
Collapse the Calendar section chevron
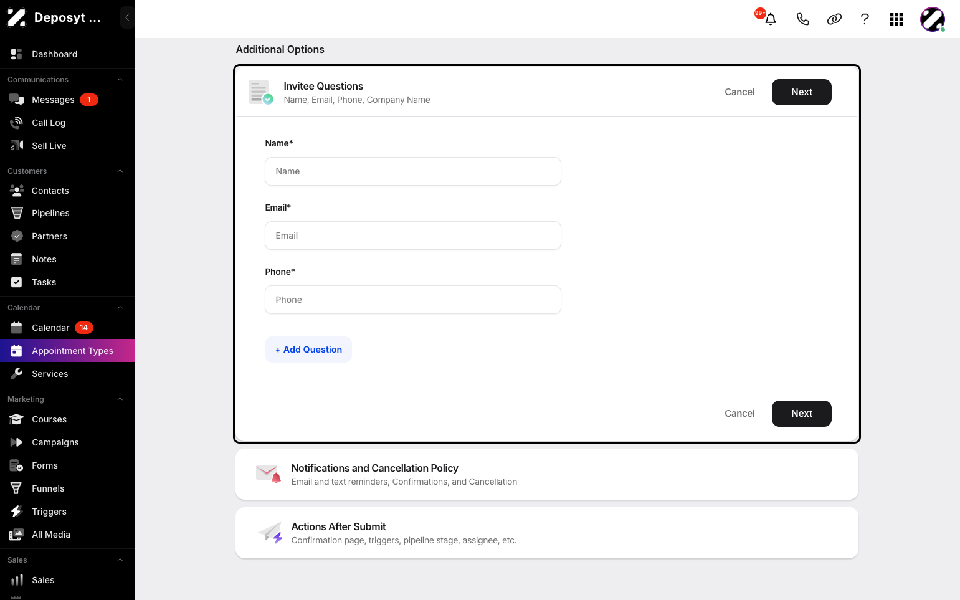tap(120, 308)
